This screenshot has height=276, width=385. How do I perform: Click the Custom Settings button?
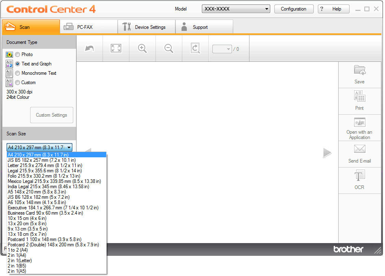(x=52, y=115)
